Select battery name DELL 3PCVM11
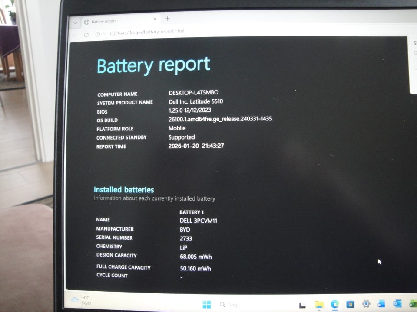This screenshot has width=417, height=312. (199, 221)
